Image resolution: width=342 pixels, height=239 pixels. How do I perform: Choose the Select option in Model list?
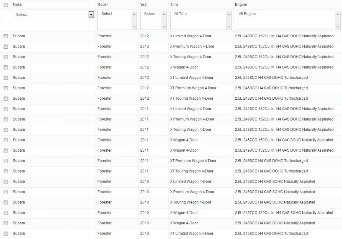click(106, 14)
